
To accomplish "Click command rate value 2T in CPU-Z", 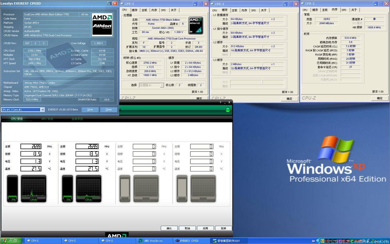I will (x=350, y=67).
